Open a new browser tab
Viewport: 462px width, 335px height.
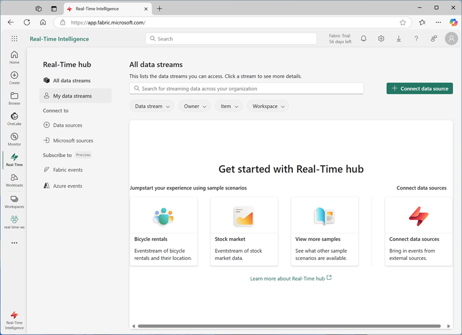(x=159, y=9)
